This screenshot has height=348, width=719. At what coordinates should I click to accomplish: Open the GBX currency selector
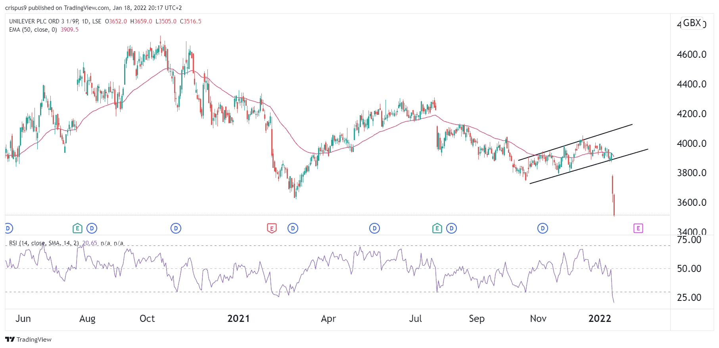692,23
